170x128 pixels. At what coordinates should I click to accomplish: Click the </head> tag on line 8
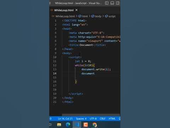coord(68,49)
